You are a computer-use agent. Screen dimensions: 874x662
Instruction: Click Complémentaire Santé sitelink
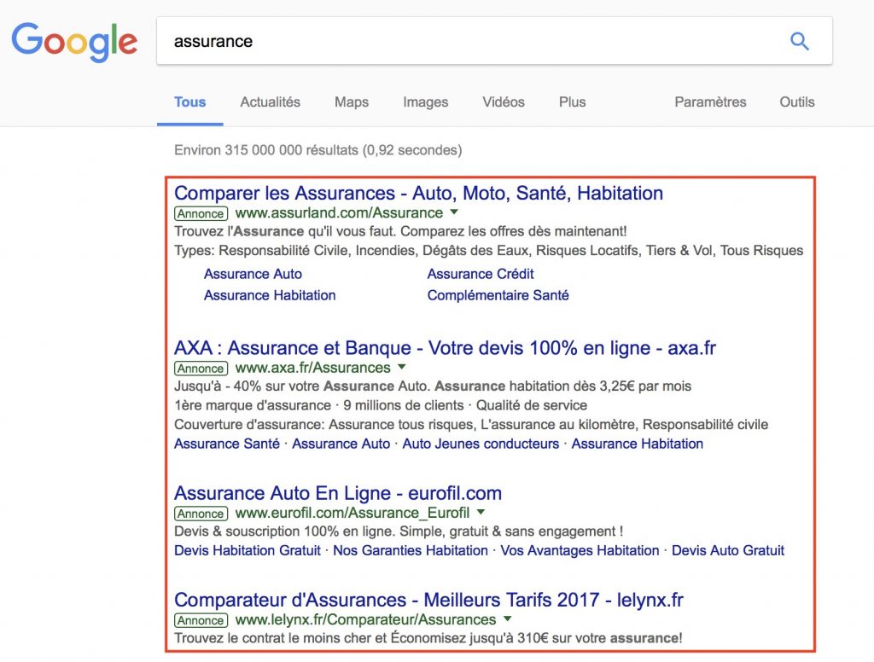point(498,295)
